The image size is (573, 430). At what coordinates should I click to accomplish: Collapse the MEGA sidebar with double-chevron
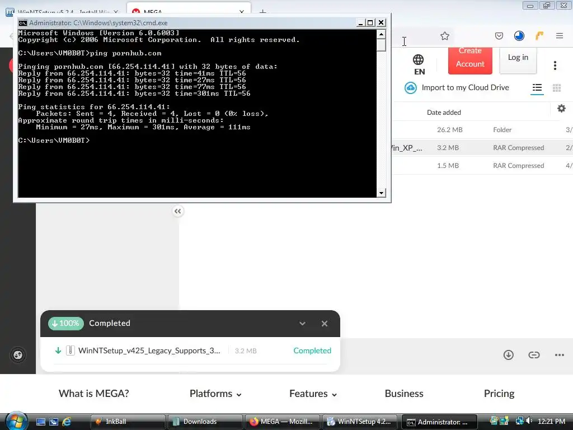coord(177,211)
